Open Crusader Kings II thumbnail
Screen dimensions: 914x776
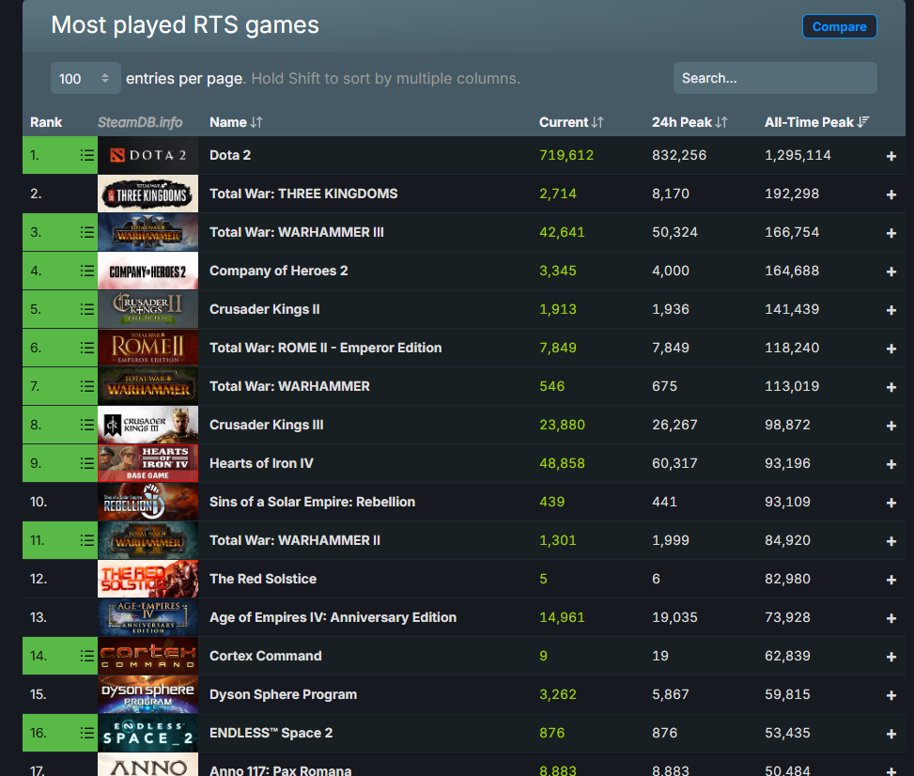click(148, 309)
